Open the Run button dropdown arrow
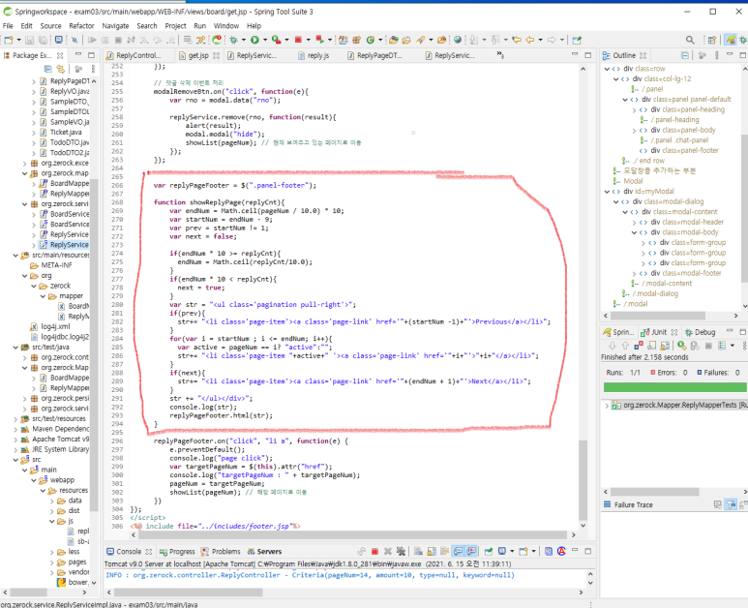748x608 pixels. click(x=265, y=40)
